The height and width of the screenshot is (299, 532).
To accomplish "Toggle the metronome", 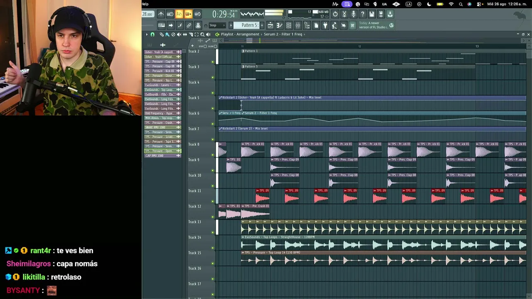I will pyautogui.click(x=161, y=14).
